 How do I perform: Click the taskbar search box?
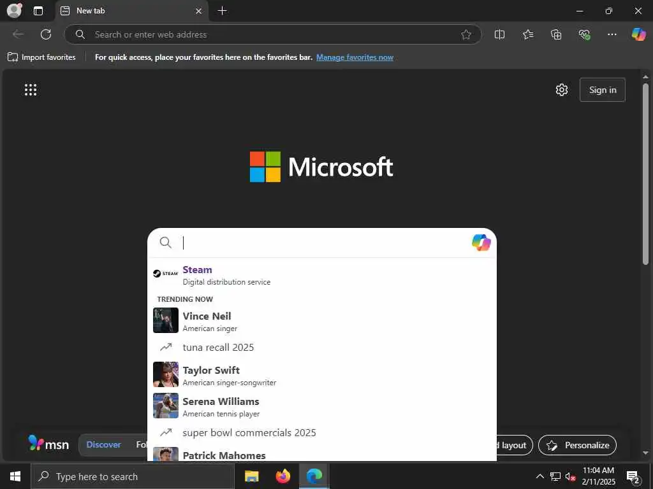pyautogui.click(x=133, y=476)
